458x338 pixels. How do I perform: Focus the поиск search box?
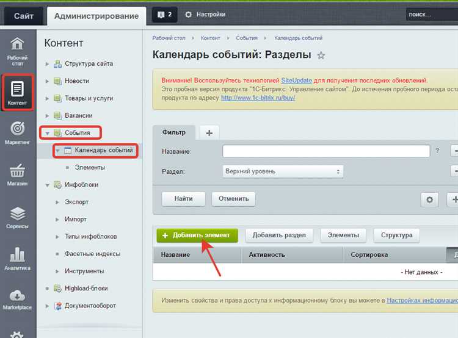pos(432,14)
